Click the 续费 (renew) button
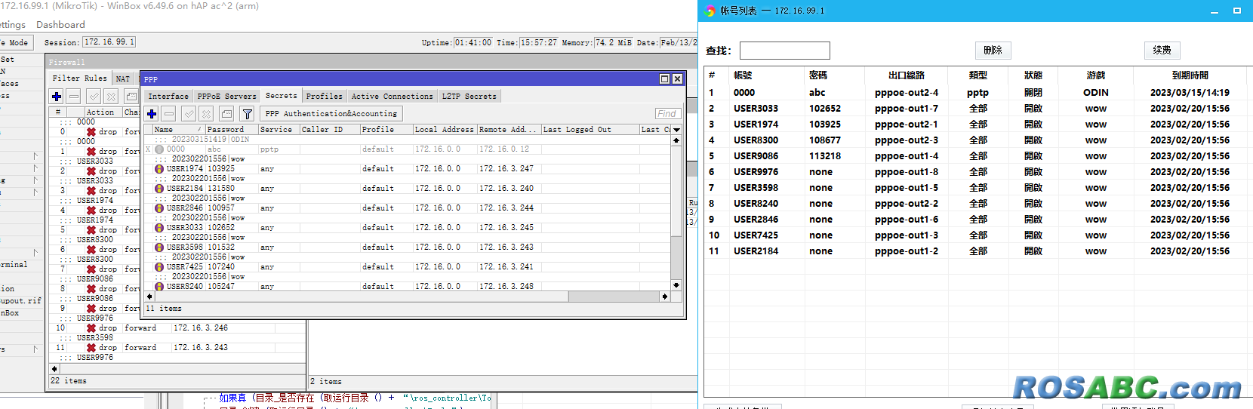This screenshot has height=409, width=1253. 1162,51
